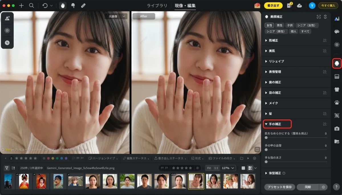The image size is (342, 195).
Task: Open the 元画像 preview dropdown
Action: pyautogui.click(x=116, y=17)
